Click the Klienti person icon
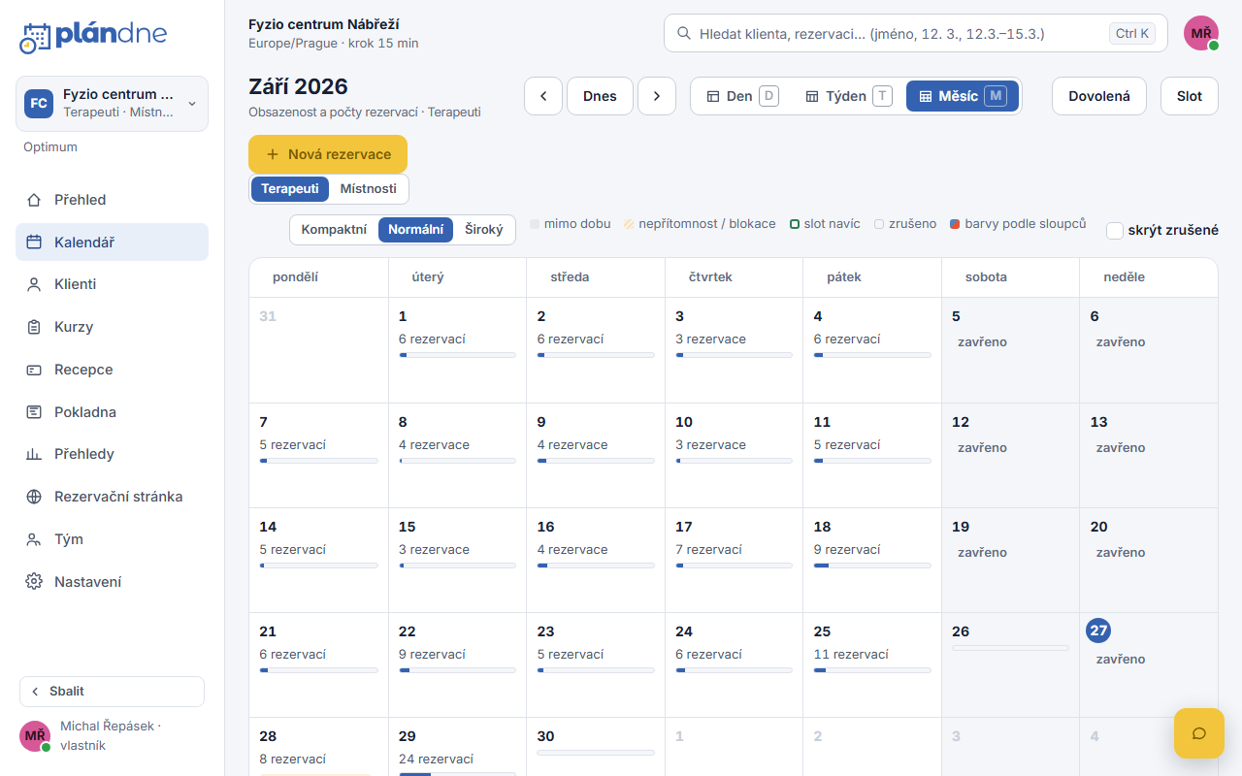1242x776 pixels. (x=34, y=284)
